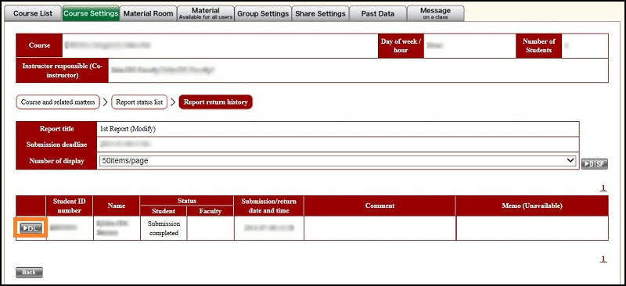
Task: Click the Student ID number column header
Action: tap(69, 206)
